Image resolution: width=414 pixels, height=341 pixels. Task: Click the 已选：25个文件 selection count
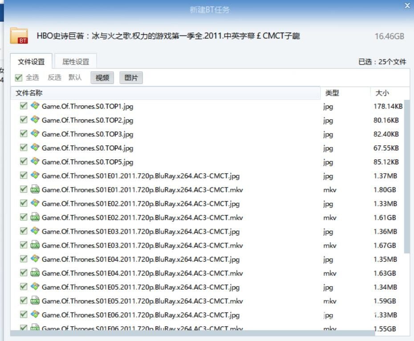(x=382, y=62)
